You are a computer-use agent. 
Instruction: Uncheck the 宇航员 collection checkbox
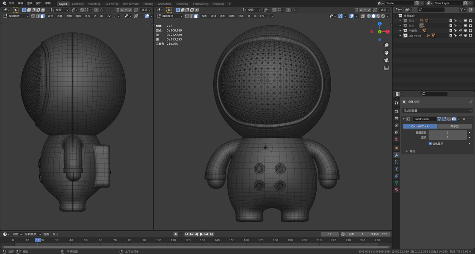click(451, 30)
